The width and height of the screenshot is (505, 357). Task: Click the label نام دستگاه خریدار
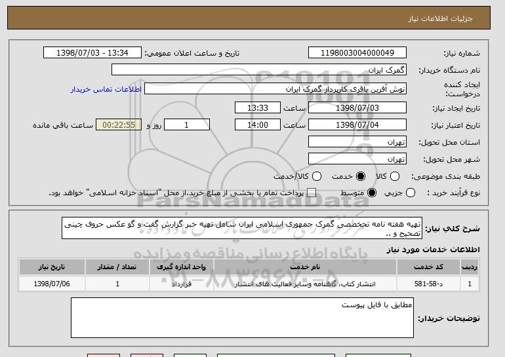[449, 70]
